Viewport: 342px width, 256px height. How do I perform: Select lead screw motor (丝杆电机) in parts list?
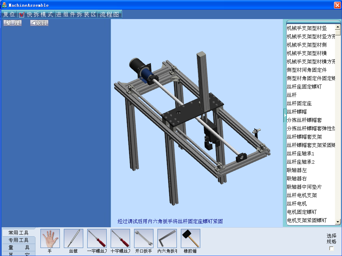297,204
